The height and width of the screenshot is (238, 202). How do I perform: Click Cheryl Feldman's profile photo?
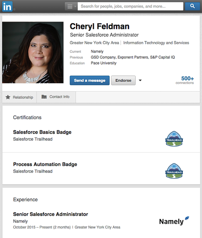tap(33, 52)
